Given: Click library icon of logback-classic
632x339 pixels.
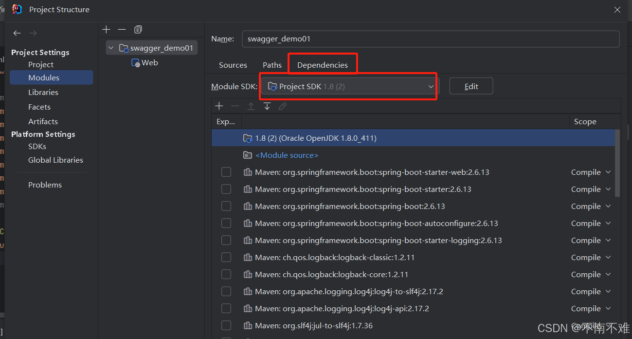Looking at the screenshot, I should point(248,257).
